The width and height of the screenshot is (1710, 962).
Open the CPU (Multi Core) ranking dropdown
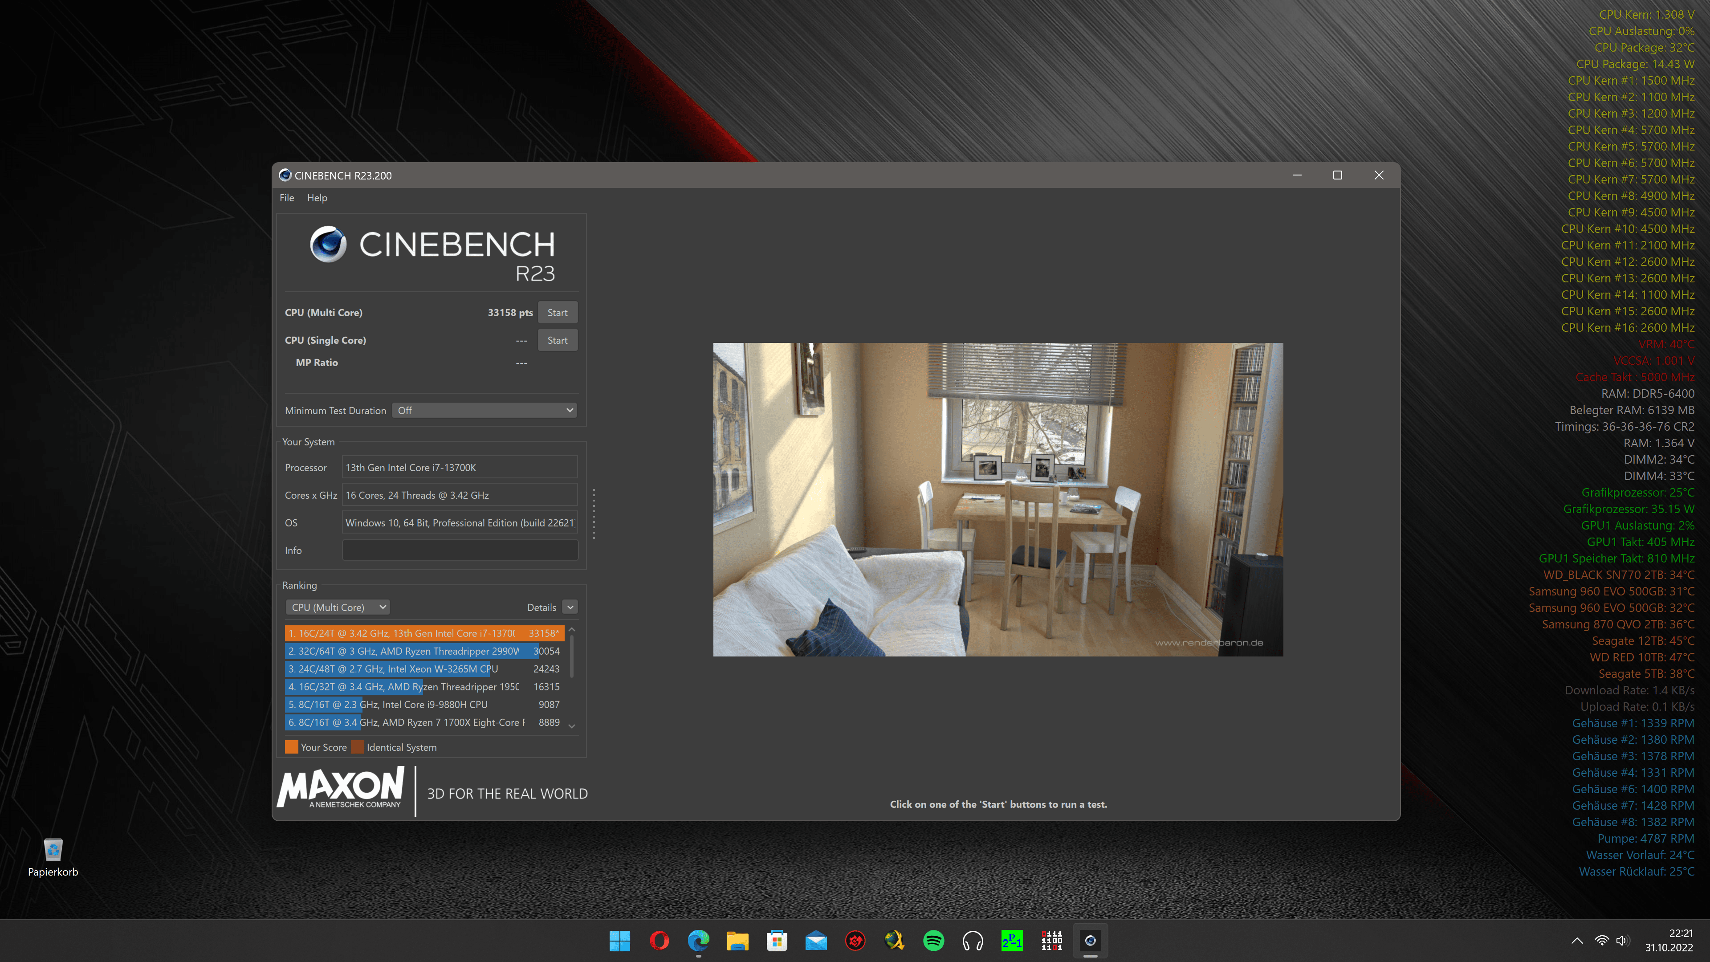coord(338,607)
